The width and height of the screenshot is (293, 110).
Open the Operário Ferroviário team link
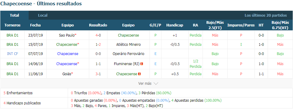128,54
